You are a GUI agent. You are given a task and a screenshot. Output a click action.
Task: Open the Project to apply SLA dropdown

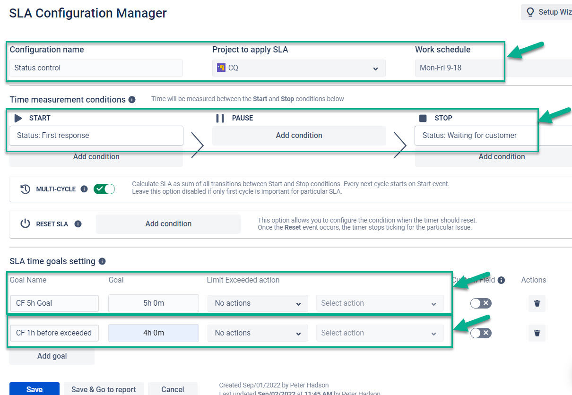299,68
